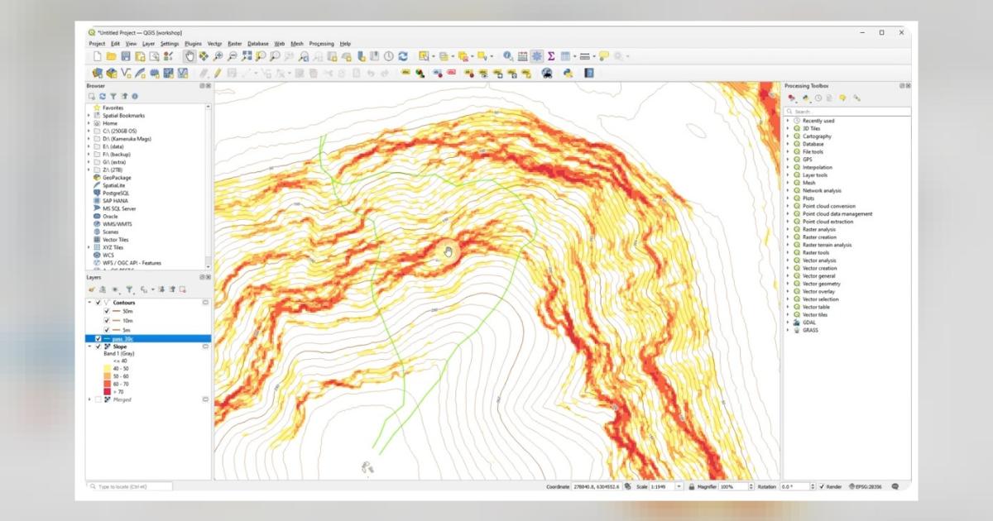Image resolution: width=993 pixels, height=521 pixels.
Task: Collapse the Contours layer group
Action: 89,303
